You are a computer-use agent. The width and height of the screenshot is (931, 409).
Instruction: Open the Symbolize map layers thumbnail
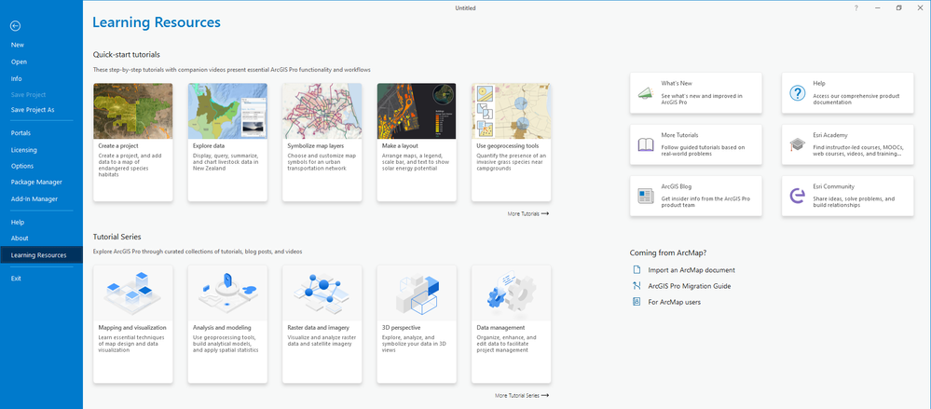click(322, 111)
